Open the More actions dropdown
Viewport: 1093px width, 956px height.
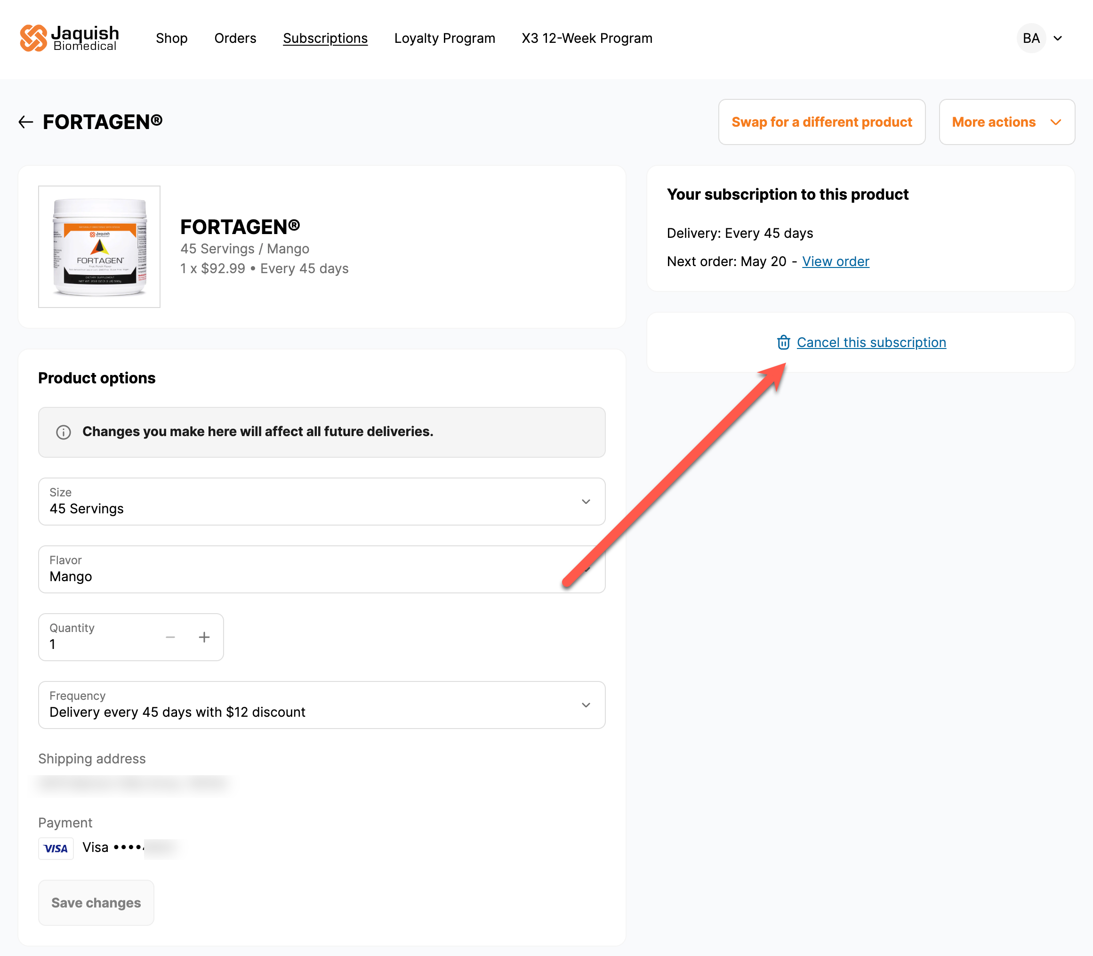click(x=1007, y=122)
